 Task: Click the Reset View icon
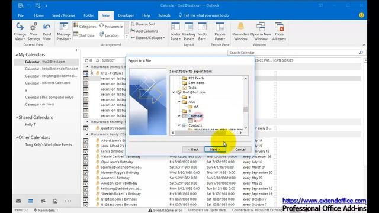click(x=47, y=27)
